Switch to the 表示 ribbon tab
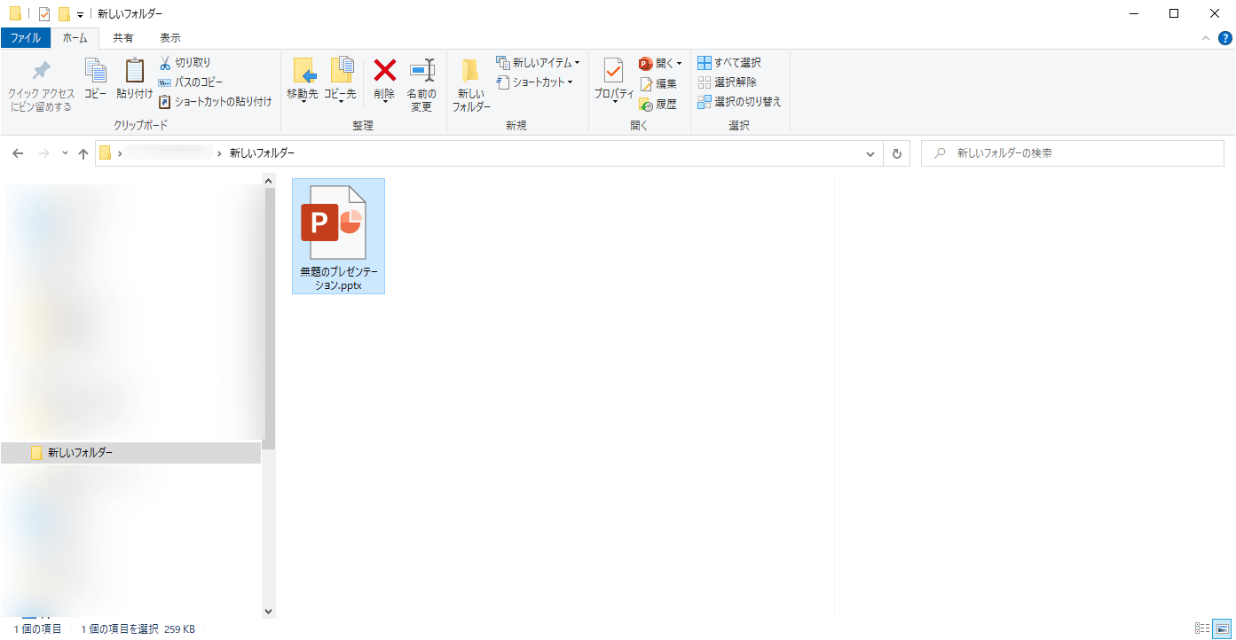This screenshot has height=640, width=1236. tap(170, 38)
